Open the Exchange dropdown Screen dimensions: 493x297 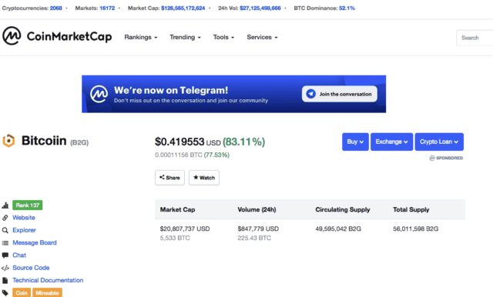click(x=392, y=142)
